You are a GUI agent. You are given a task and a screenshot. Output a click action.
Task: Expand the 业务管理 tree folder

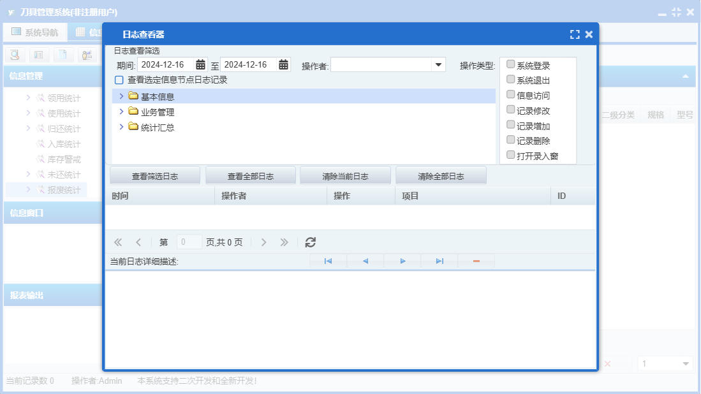(121, 111)
